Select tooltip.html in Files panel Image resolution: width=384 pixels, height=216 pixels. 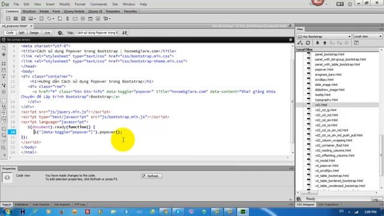323,95
